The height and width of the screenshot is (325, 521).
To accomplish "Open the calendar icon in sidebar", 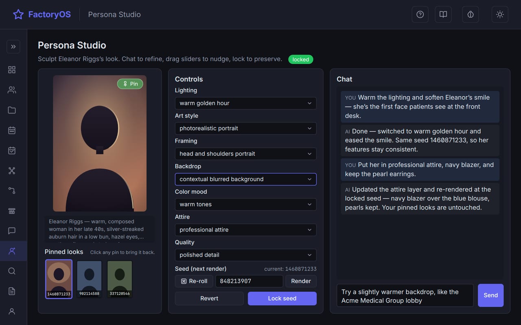I will click(12, 130).
